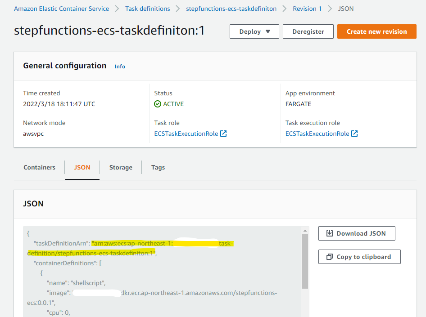Image resolution: width=426 pixels, height=317 pixels.
Task: Open the Deploy dropdown
Action: click(x=254, y=31)
